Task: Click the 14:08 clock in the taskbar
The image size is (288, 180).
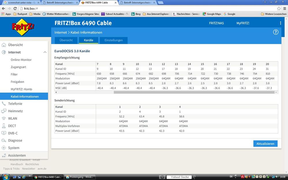Action: click(283, 177)
